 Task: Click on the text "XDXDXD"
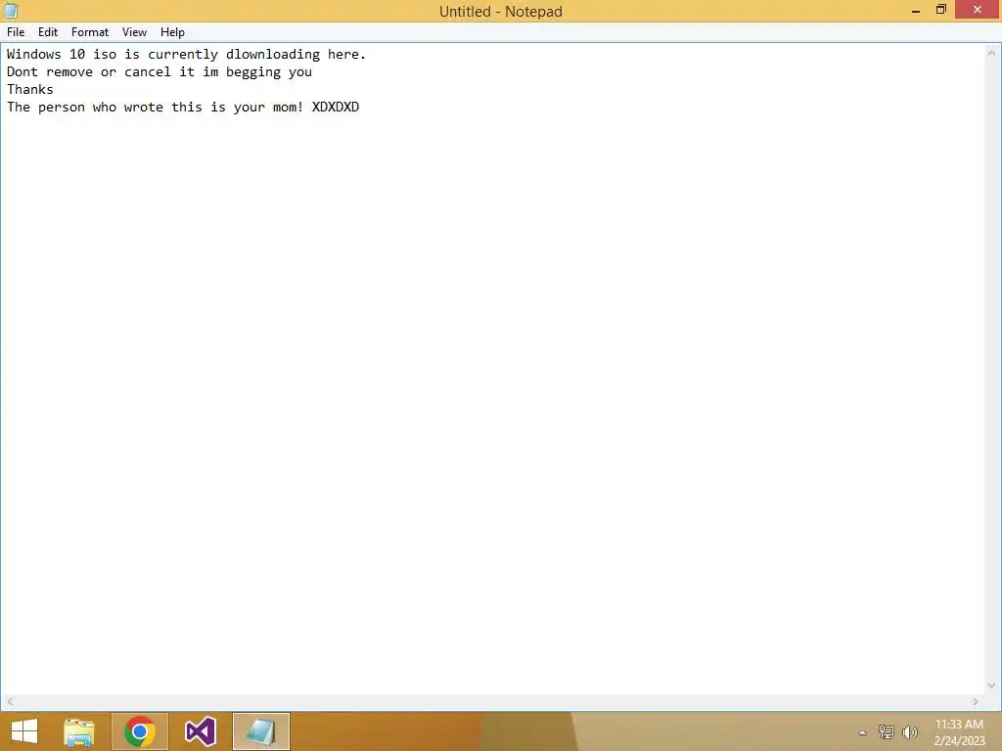pyautogui.click(x=336, y=107)
